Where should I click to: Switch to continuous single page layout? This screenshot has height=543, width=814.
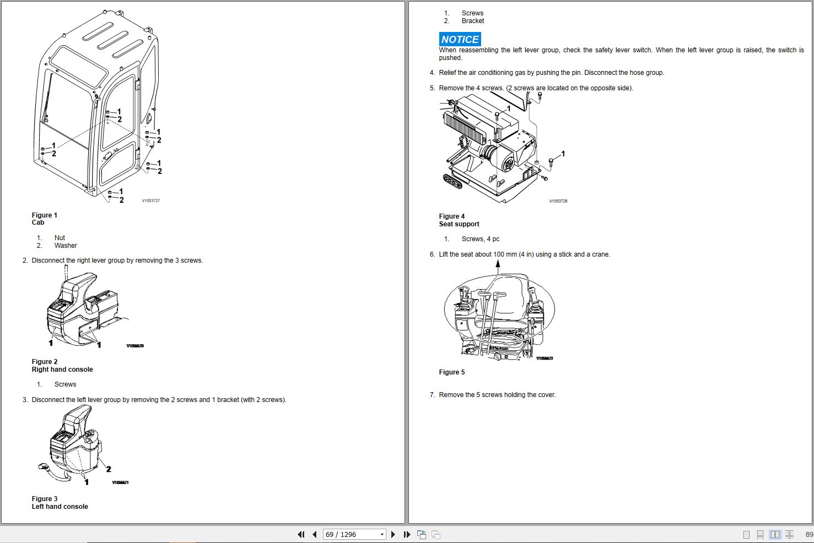(x=760, y=534)
